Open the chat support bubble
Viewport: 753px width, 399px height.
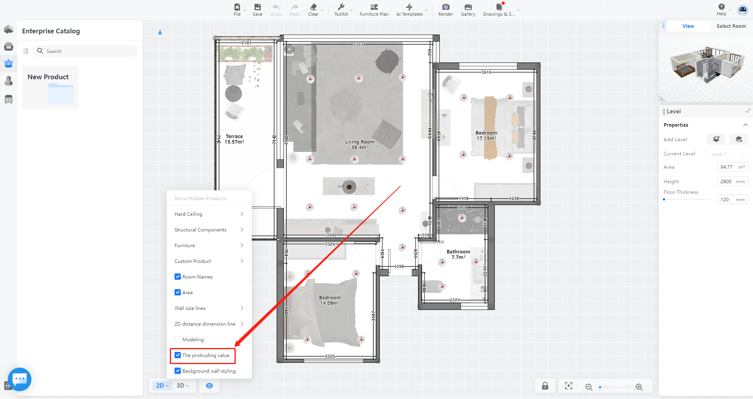pos(20,379)
